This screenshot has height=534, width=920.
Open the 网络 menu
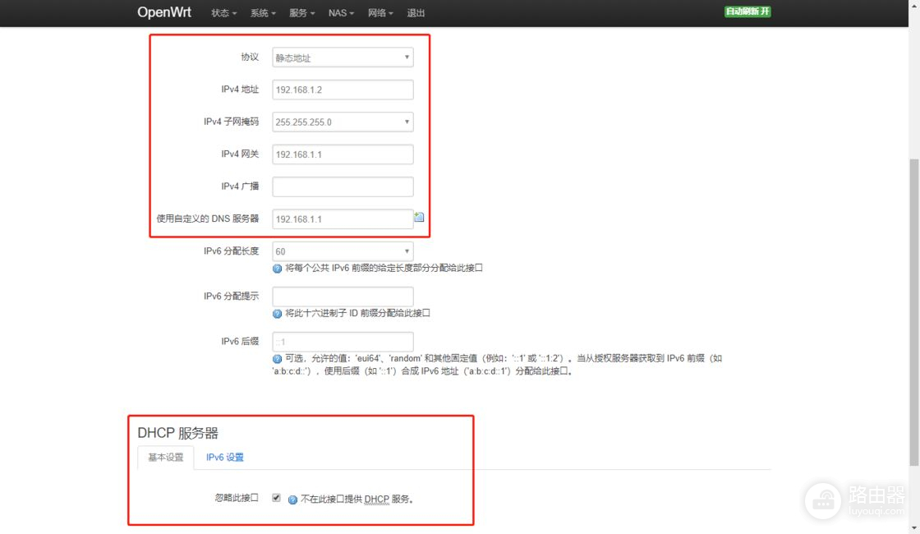pyautogui.click(x=380, y=13)
